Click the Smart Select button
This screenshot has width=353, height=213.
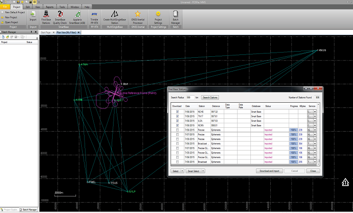194,171
